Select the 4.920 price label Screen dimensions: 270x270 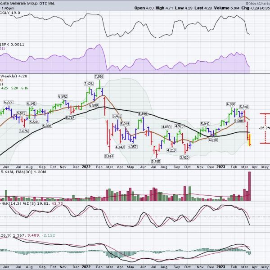pos(179,126)
